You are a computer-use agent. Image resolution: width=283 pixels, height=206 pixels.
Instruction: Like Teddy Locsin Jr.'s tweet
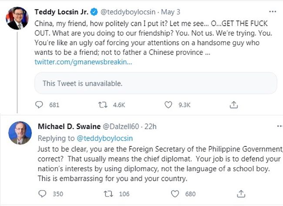168,105
